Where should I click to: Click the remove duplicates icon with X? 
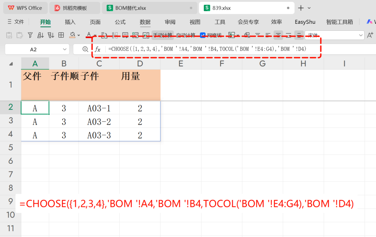(247, 36)
